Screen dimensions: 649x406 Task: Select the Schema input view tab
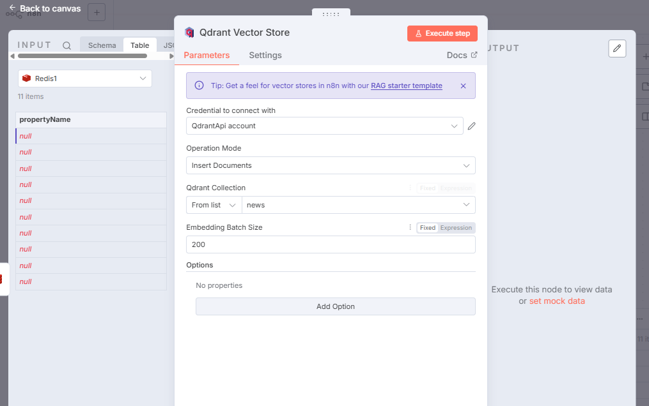(102, 45)
